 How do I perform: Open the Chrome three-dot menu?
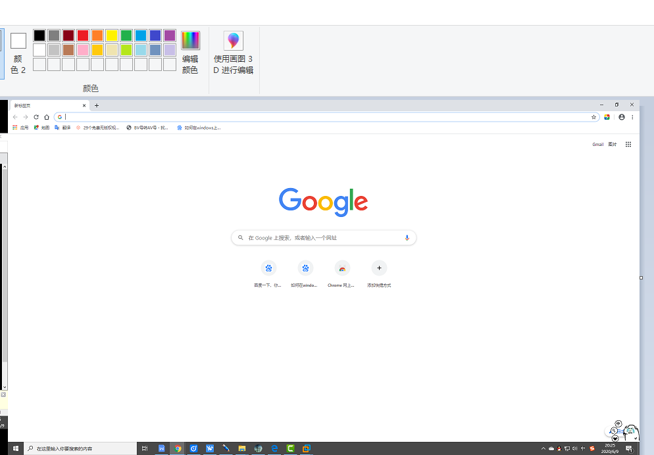pos(632,117)
